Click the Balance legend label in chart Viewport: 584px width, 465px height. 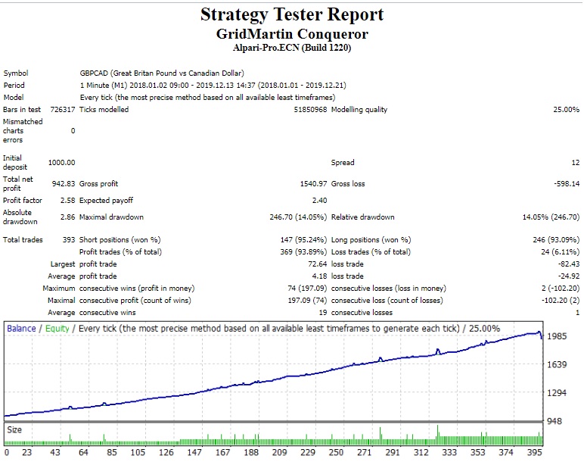pyautogui.click(x=21, y=329)
